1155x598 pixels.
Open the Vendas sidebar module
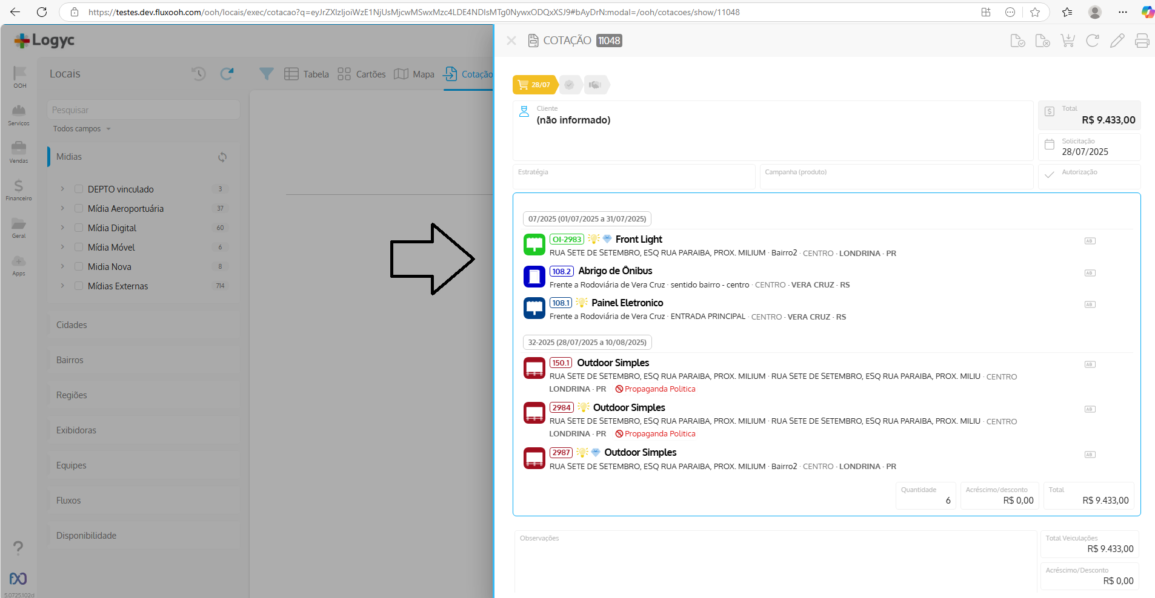pyautogui.click(x=19, y=152)
